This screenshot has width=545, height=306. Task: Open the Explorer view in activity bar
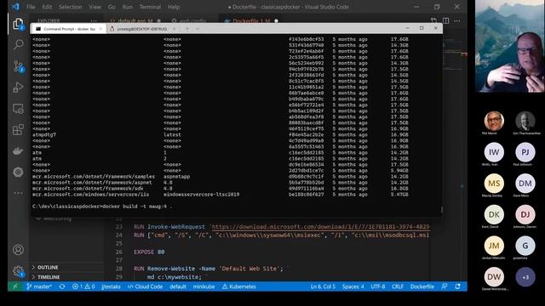[18, 24]
